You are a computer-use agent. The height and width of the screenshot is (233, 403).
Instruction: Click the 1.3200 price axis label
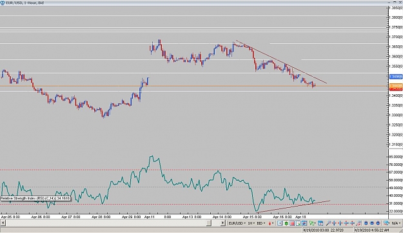(x=396, y=134)
